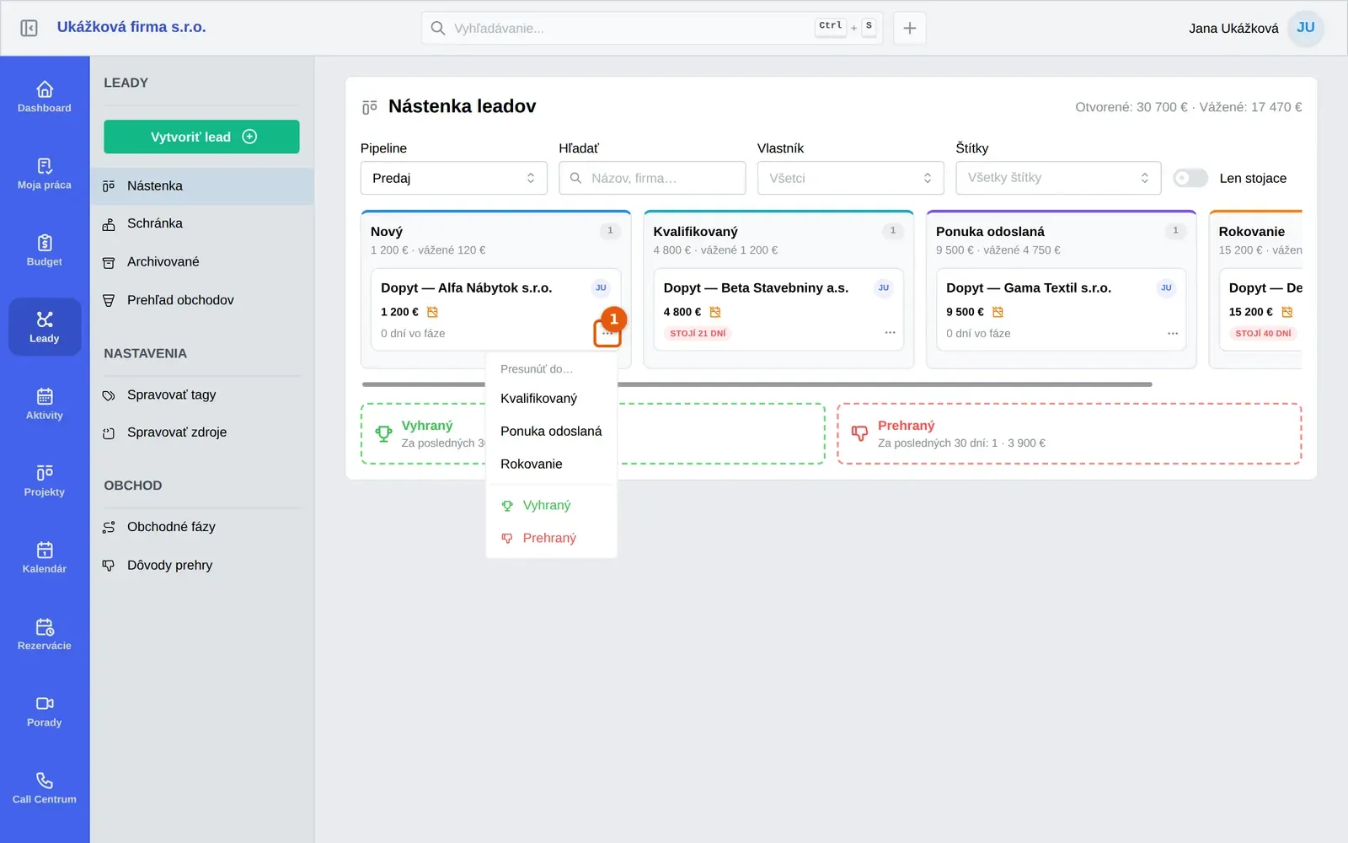
Task: Open Dopyt — Gama Textil s.r.o. card
Action: point(1062,309)
